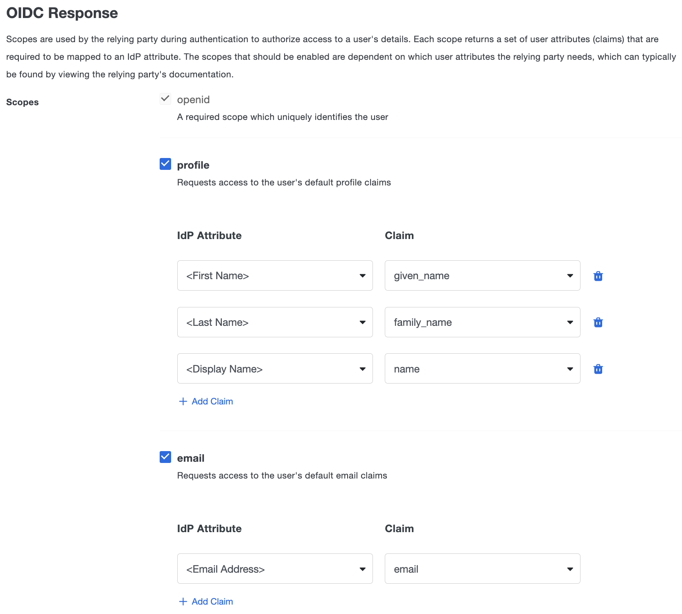Add a claim under the email scope
Image resolution: width=682 pixels, height=614 pixels.
205,601
